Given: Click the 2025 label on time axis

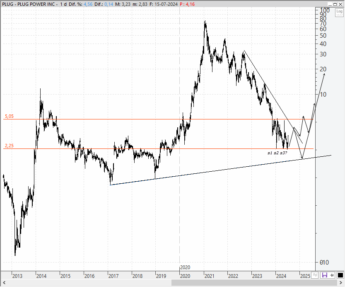Looking at the screenshot, I should [305, 276].
